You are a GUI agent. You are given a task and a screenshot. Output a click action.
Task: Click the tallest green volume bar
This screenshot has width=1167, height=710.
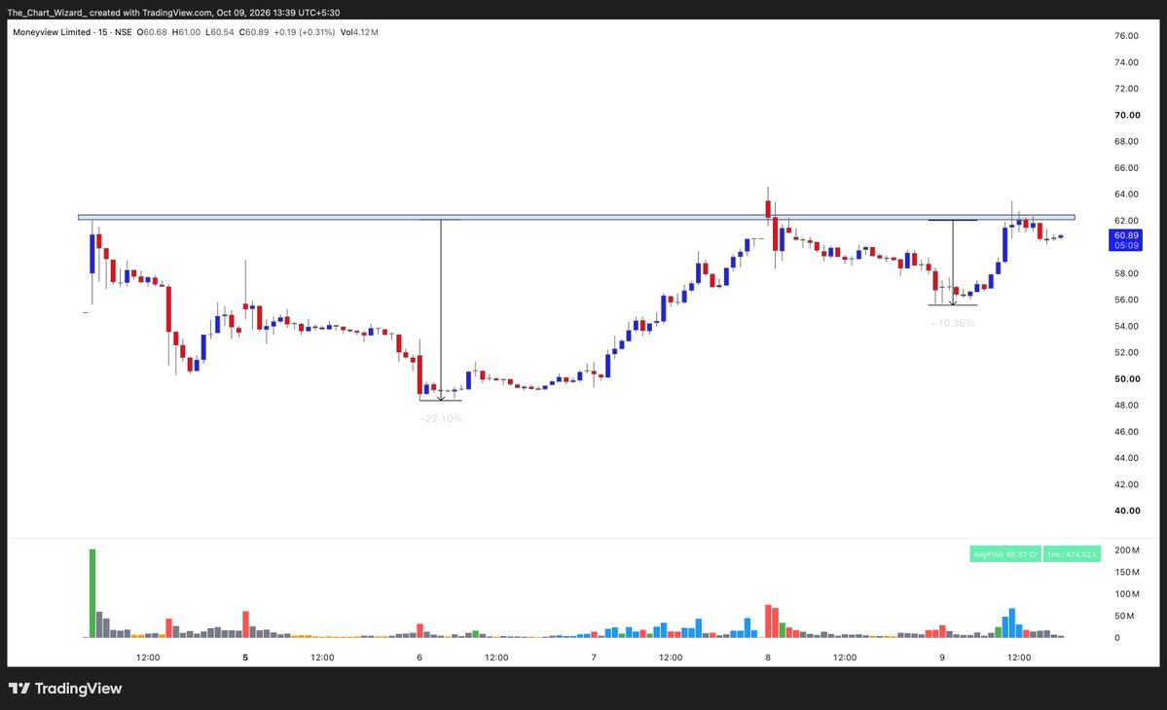[x=92, y=593]
